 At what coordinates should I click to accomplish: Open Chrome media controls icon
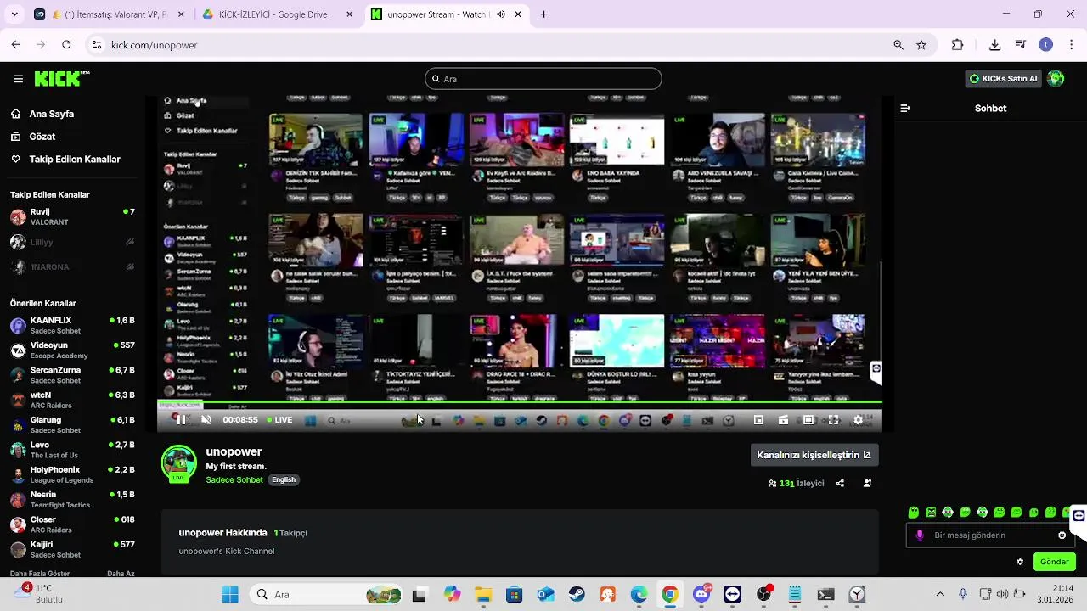click(x=1020, y=45)
